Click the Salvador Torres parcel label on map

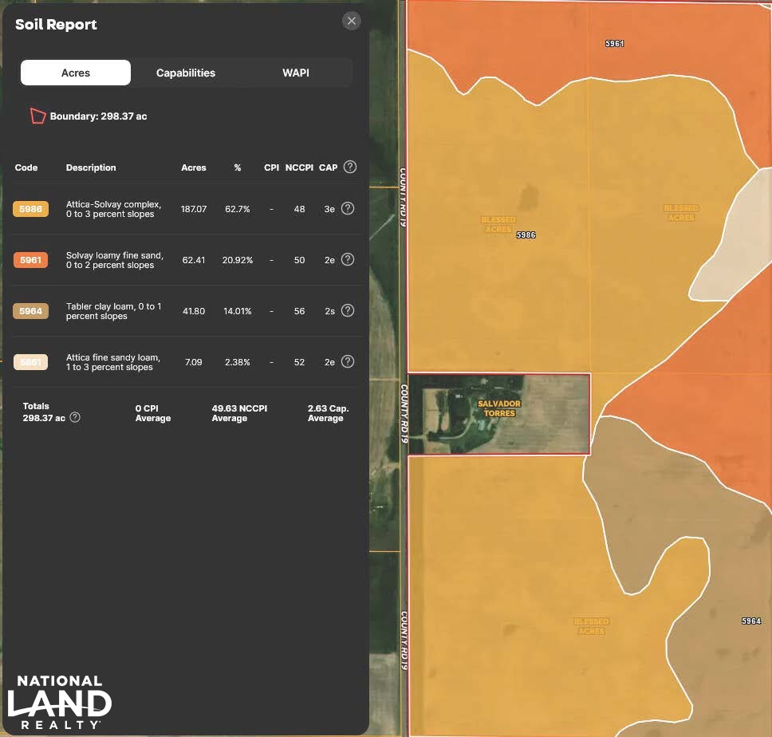(499, 408)
